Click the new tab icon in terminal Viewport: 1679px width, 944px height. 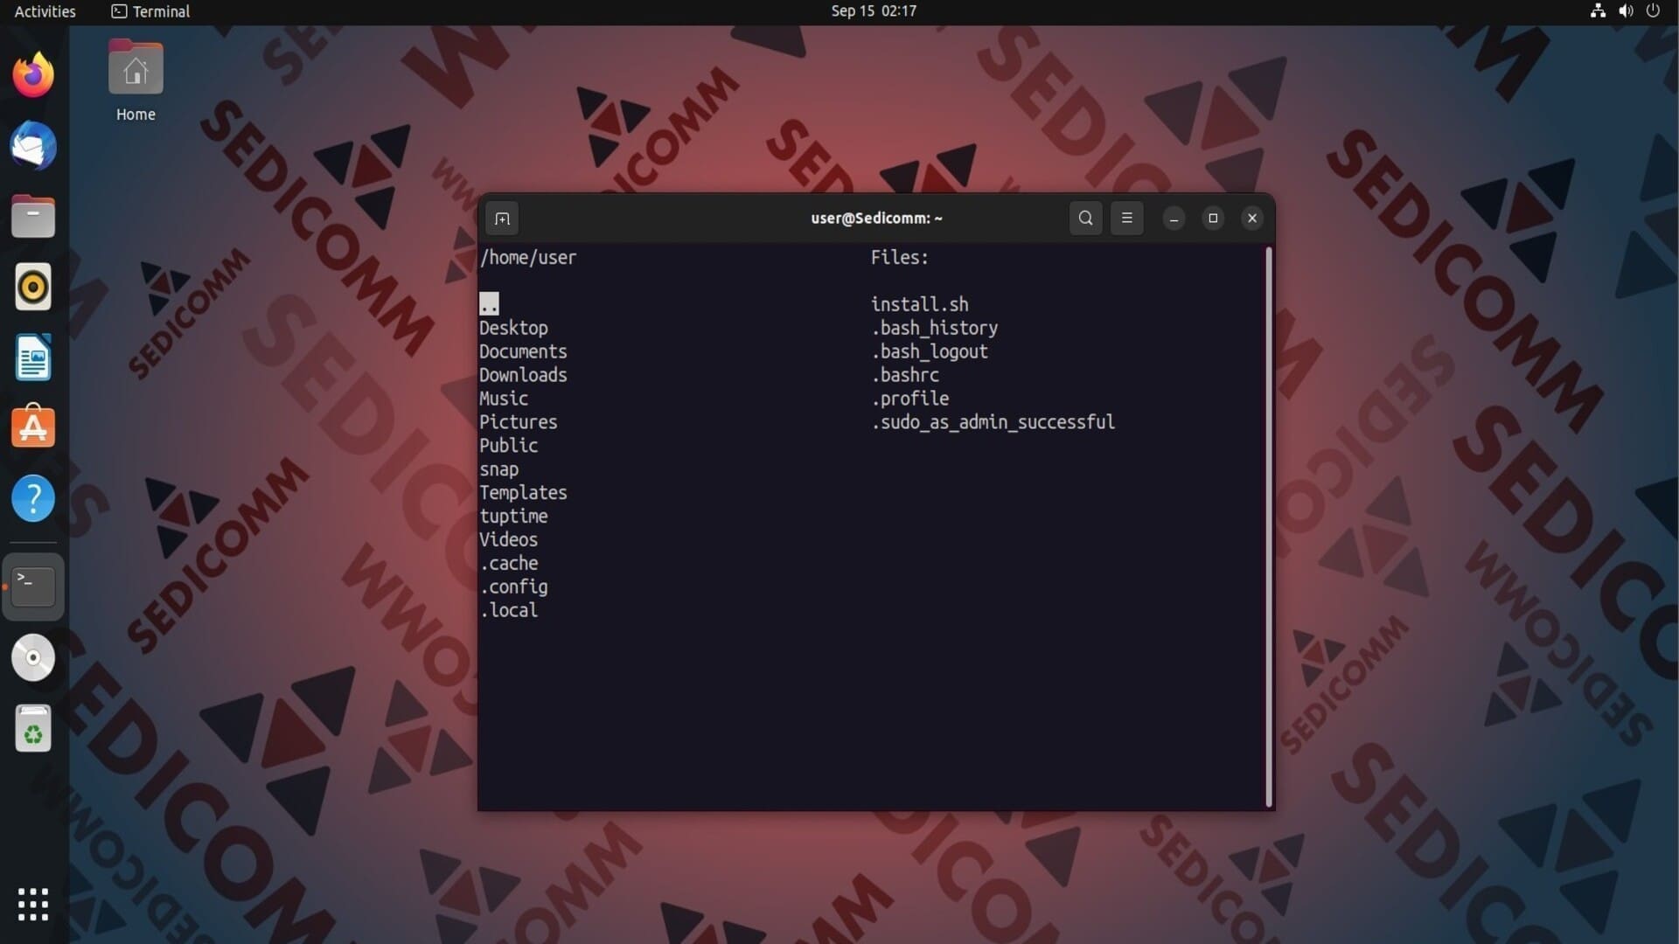(502, 219)
